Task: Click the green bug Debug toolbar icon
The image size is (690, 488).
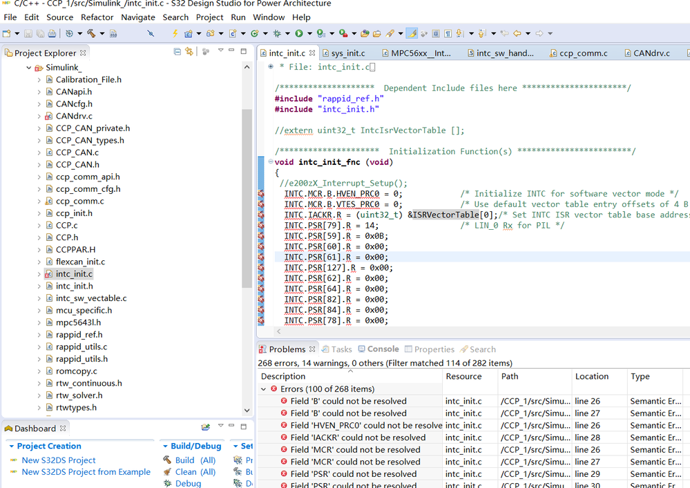Action: point(277,33)
